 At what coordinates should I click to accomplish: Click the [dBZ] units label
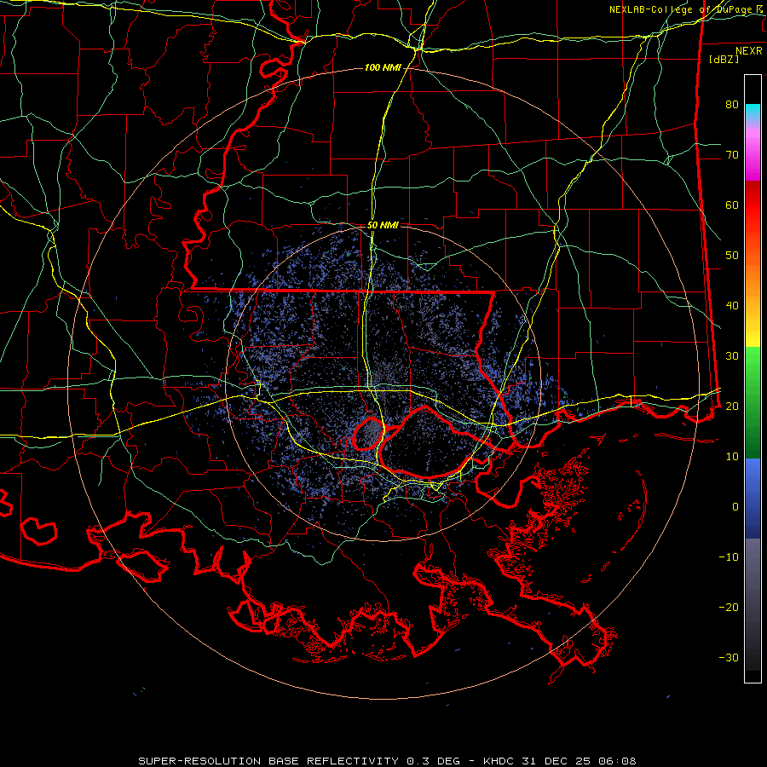point(724,59)
